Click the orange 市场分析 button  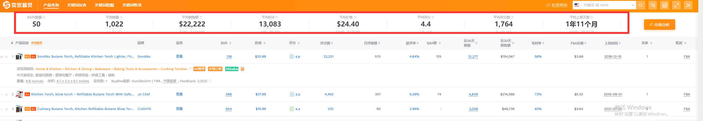(x=659, y=25)
